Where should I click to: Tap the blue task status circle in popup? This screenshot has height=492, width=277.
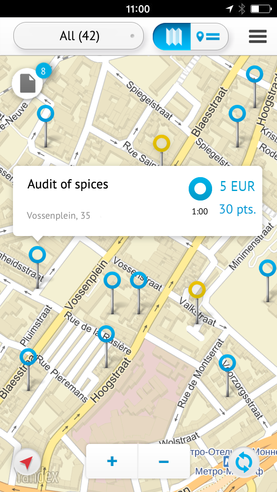pos(200,189)
